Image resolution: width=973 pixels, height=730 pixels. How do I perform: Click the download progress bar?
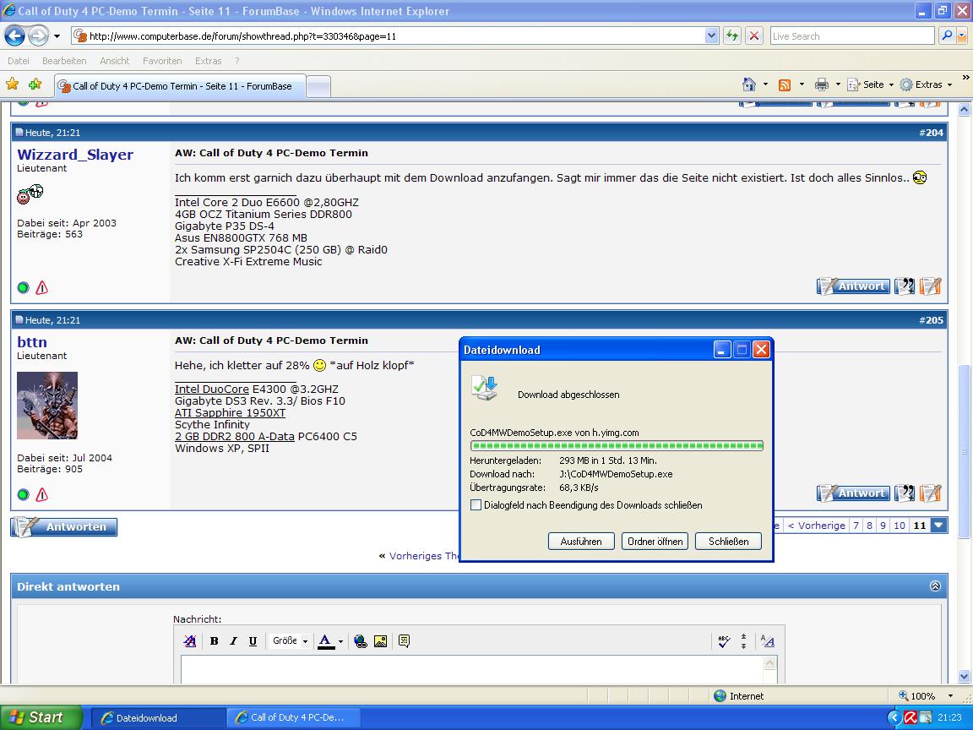[x=617, y=446]
